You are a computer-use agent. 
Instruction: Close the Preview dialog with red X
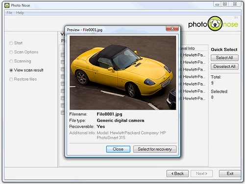[172, 28]
